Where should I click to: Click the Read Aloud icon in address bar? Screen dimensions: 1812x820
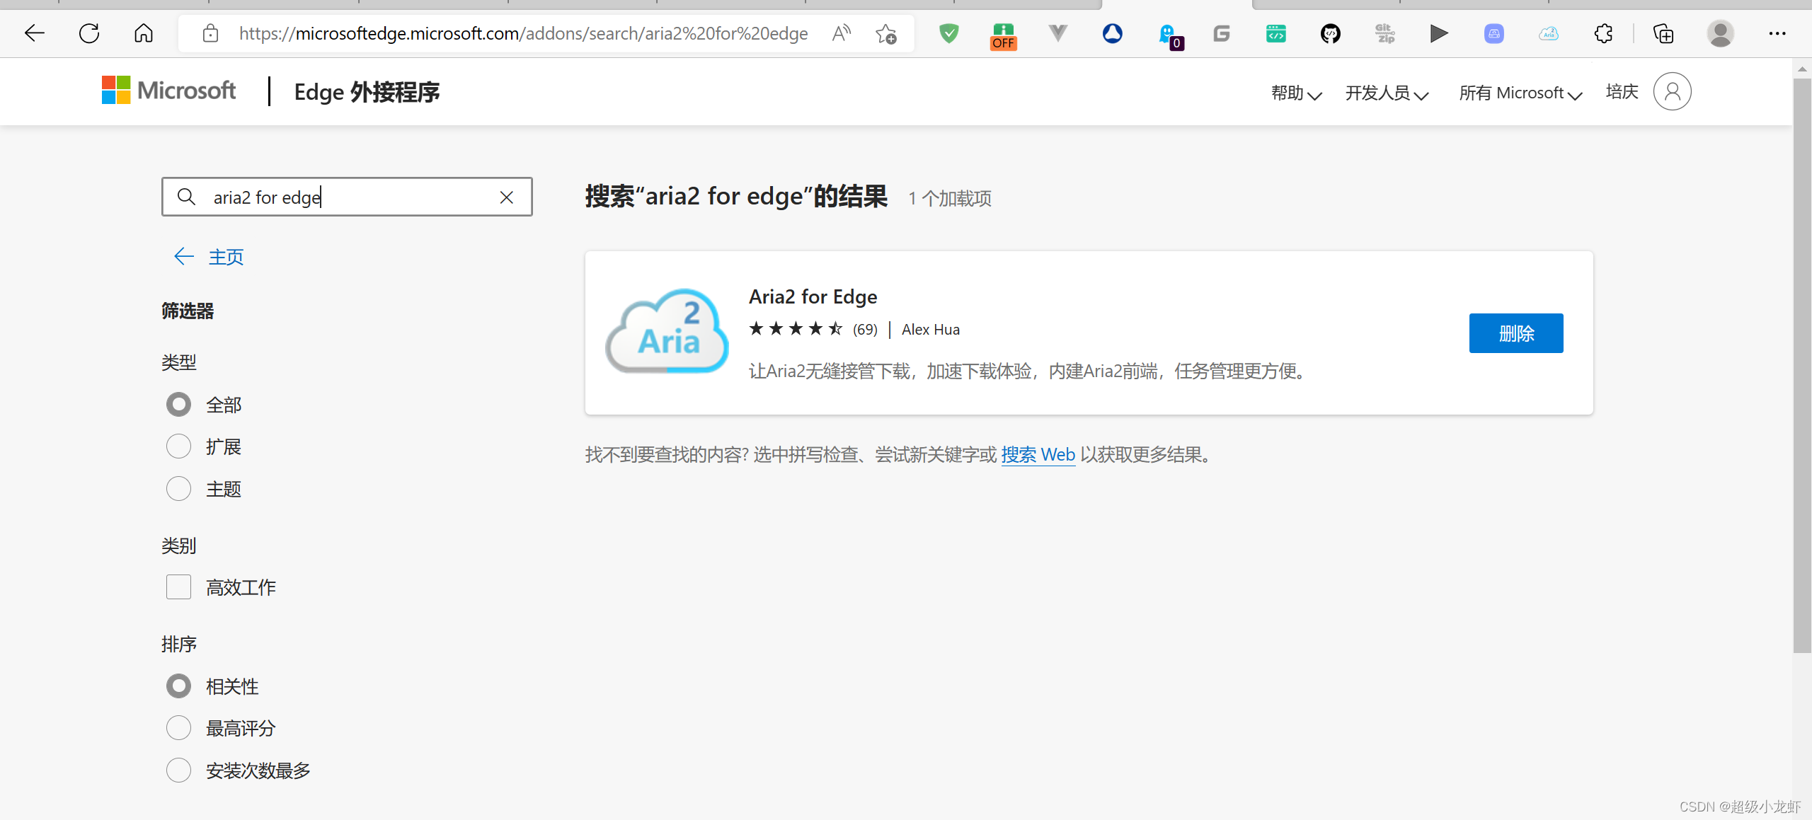pos(842,33)
